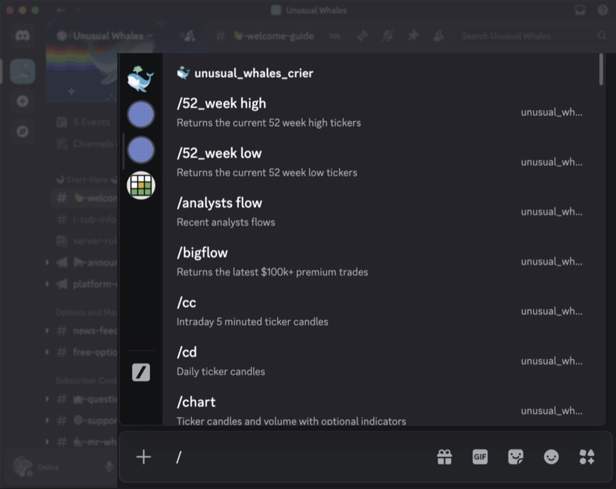Open help icon in title bar
Viewport: 616px width, 489px height.
[603, 10]
